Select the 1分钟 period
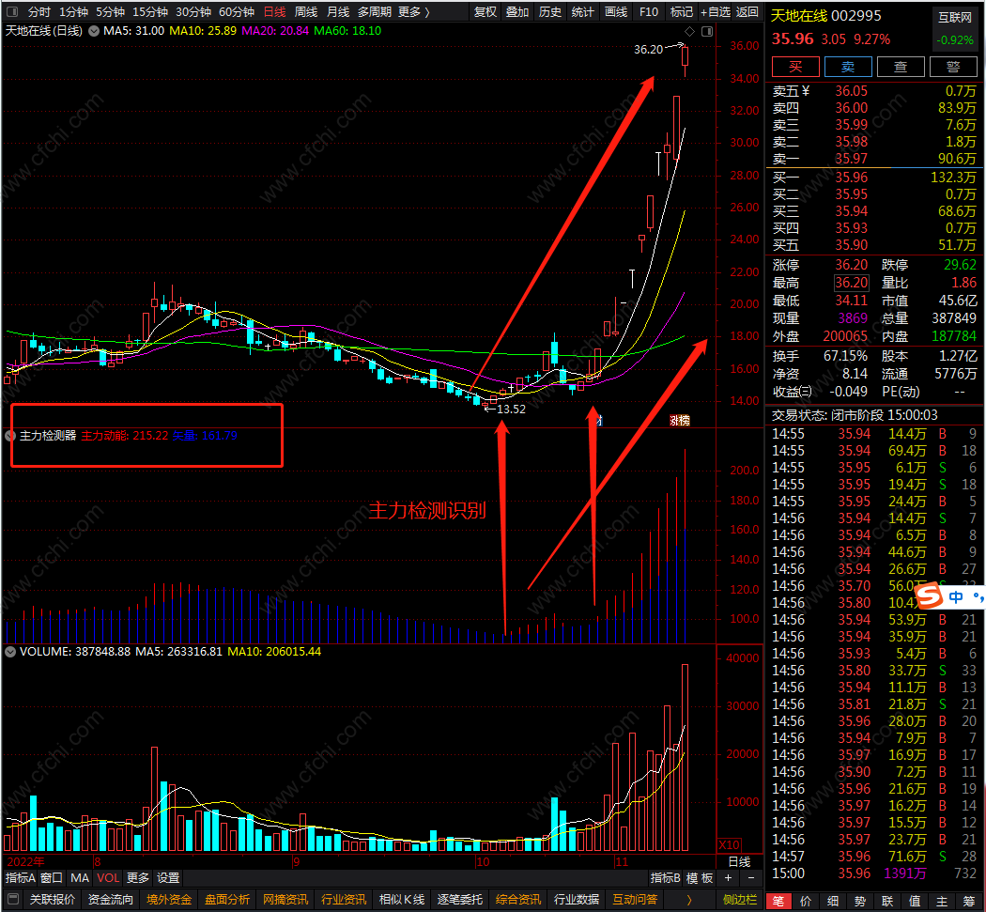Image resolution: width=986 pixels, height=912 pixels. coord(73,11)
